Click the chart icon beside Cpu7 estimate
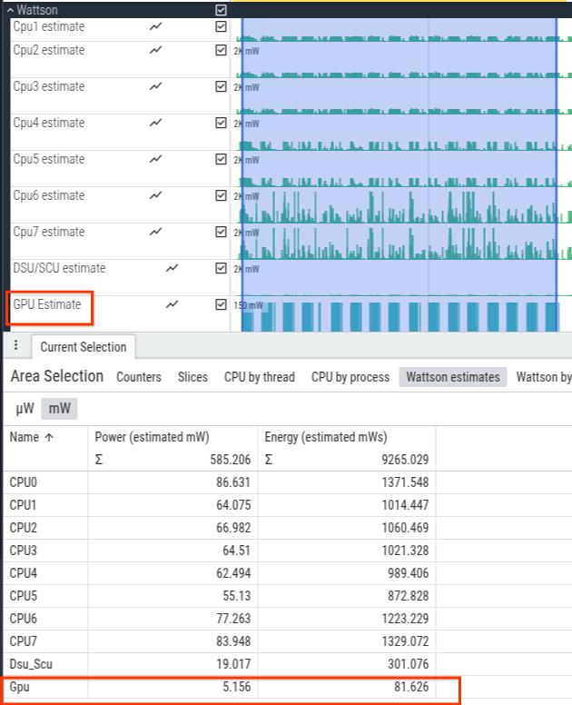Viewport: 572px width, 705px height. pos(155,232)
